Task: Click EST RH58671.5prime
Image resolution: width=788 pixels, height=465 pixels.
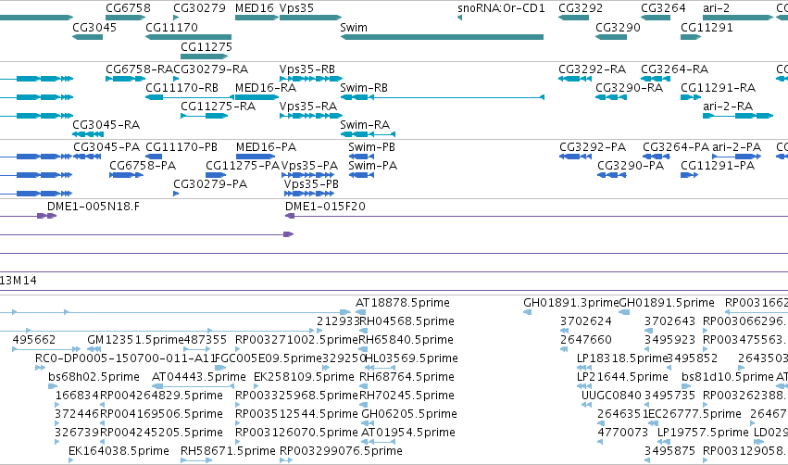Action: pos(196,460)
